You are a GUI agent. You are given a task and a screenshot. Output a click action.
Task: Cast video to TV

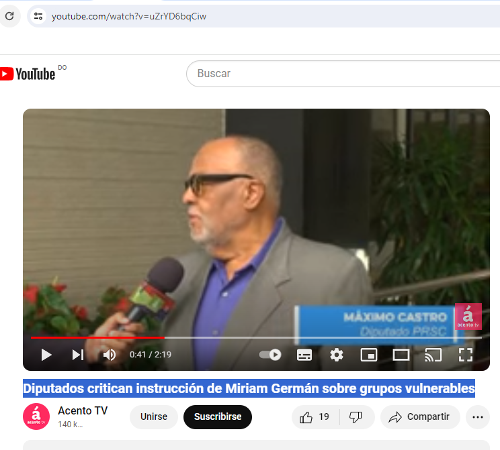(433, 355)
